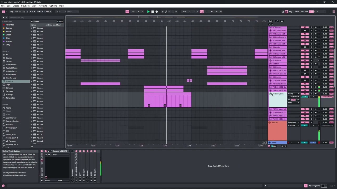This screenshot has width=337, height=189.
Task: Toggle the Serum_x64 device activator
Action: tap(46, 151)
